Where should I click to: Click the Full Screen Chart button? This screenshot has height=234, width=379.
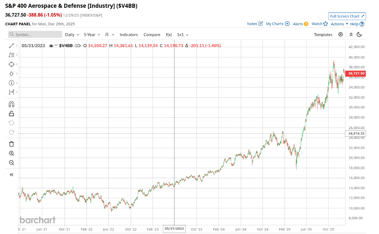(347, 16)
